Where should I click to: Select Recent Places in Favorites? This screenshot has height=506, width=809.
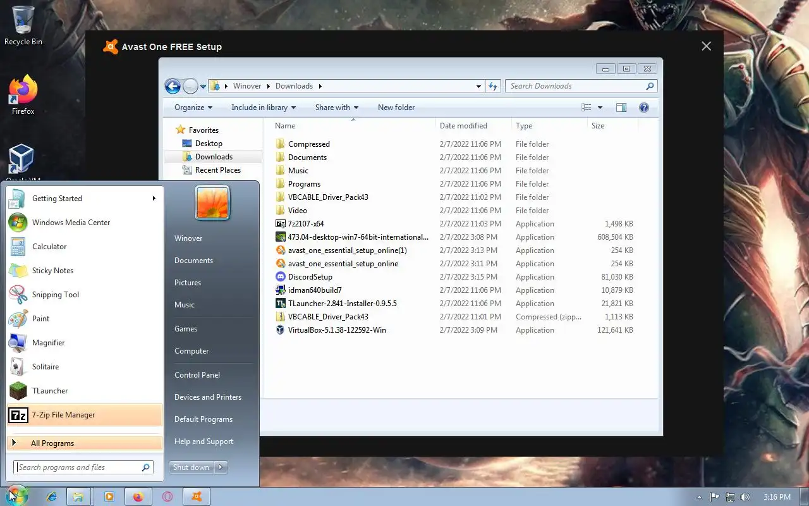pyautogui.click(x=218, y=170)
